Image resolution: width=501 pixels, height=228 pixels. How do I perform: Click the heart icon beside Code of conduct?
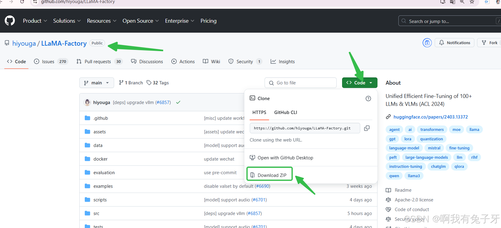point(388,209)
